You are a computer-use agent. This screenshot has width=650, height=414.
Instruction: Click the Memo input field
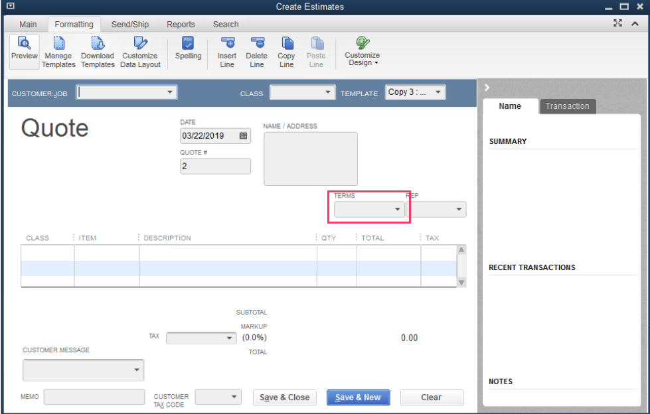(x=94, y=397)
